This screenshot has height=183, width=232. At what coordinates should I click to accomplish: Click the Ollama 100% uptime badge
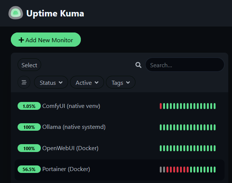[x=29, y=127]
